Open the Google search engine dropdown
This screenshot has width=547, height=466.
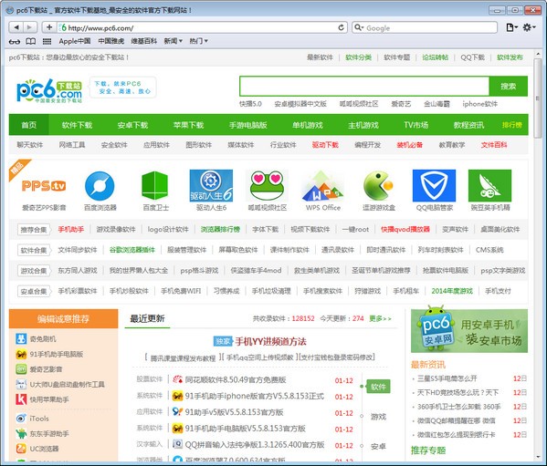tap(359, 27)
